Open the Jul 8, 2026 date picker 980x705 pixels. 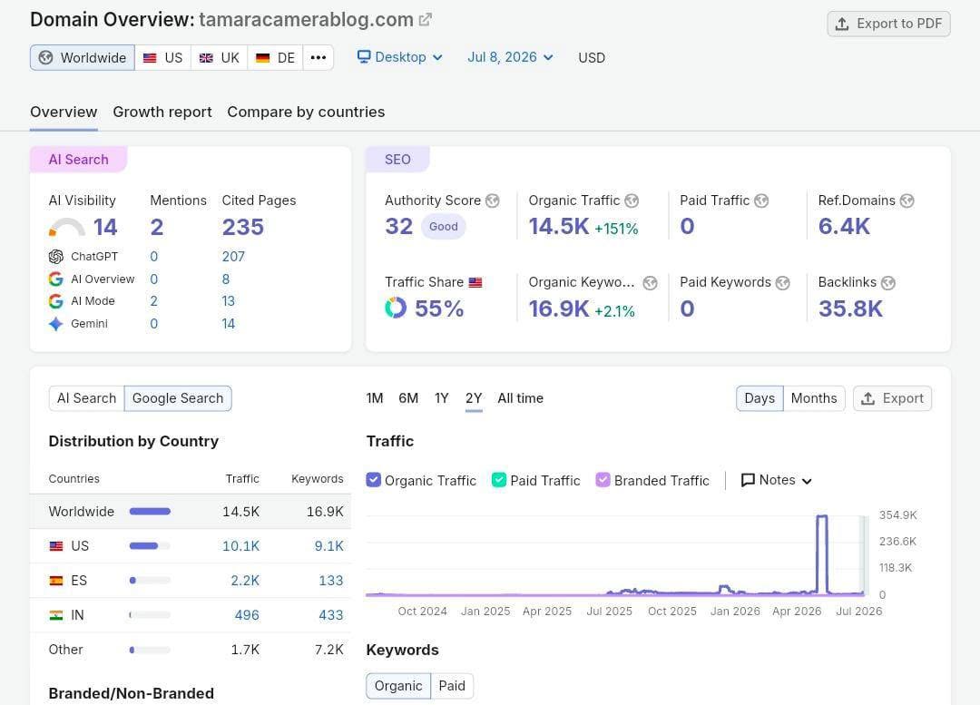510,57
